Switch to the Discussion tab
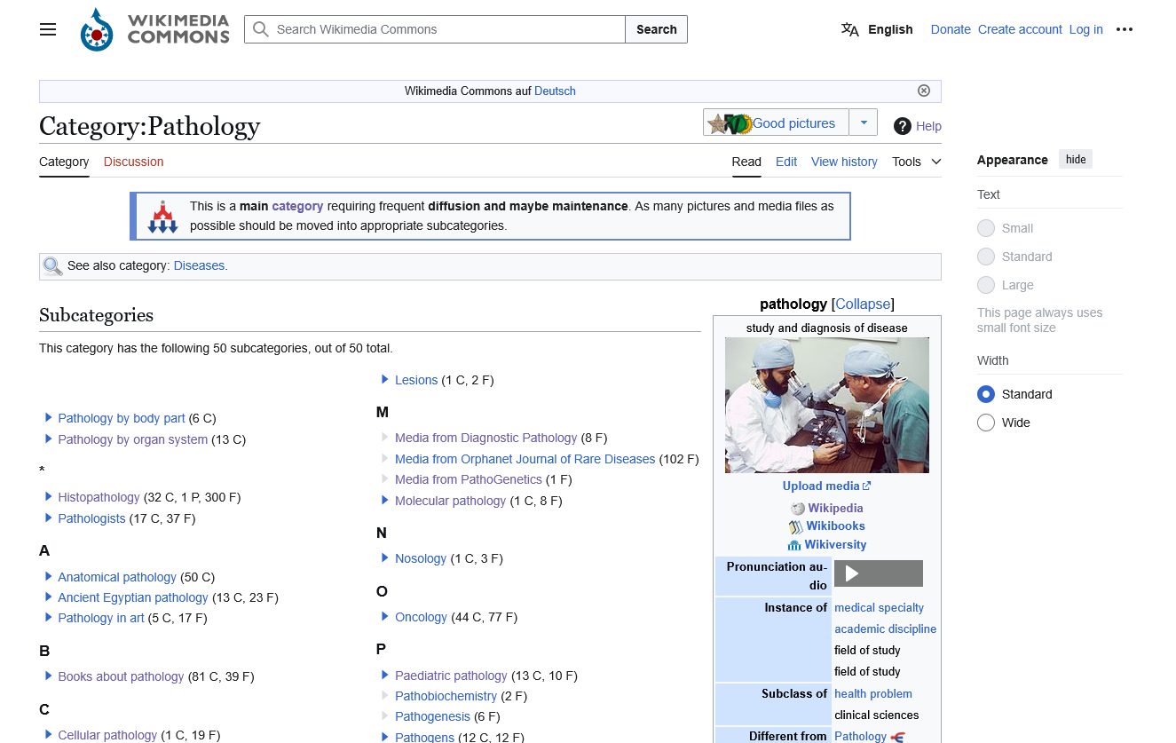 pyautogui.click(x=133, y=162)
